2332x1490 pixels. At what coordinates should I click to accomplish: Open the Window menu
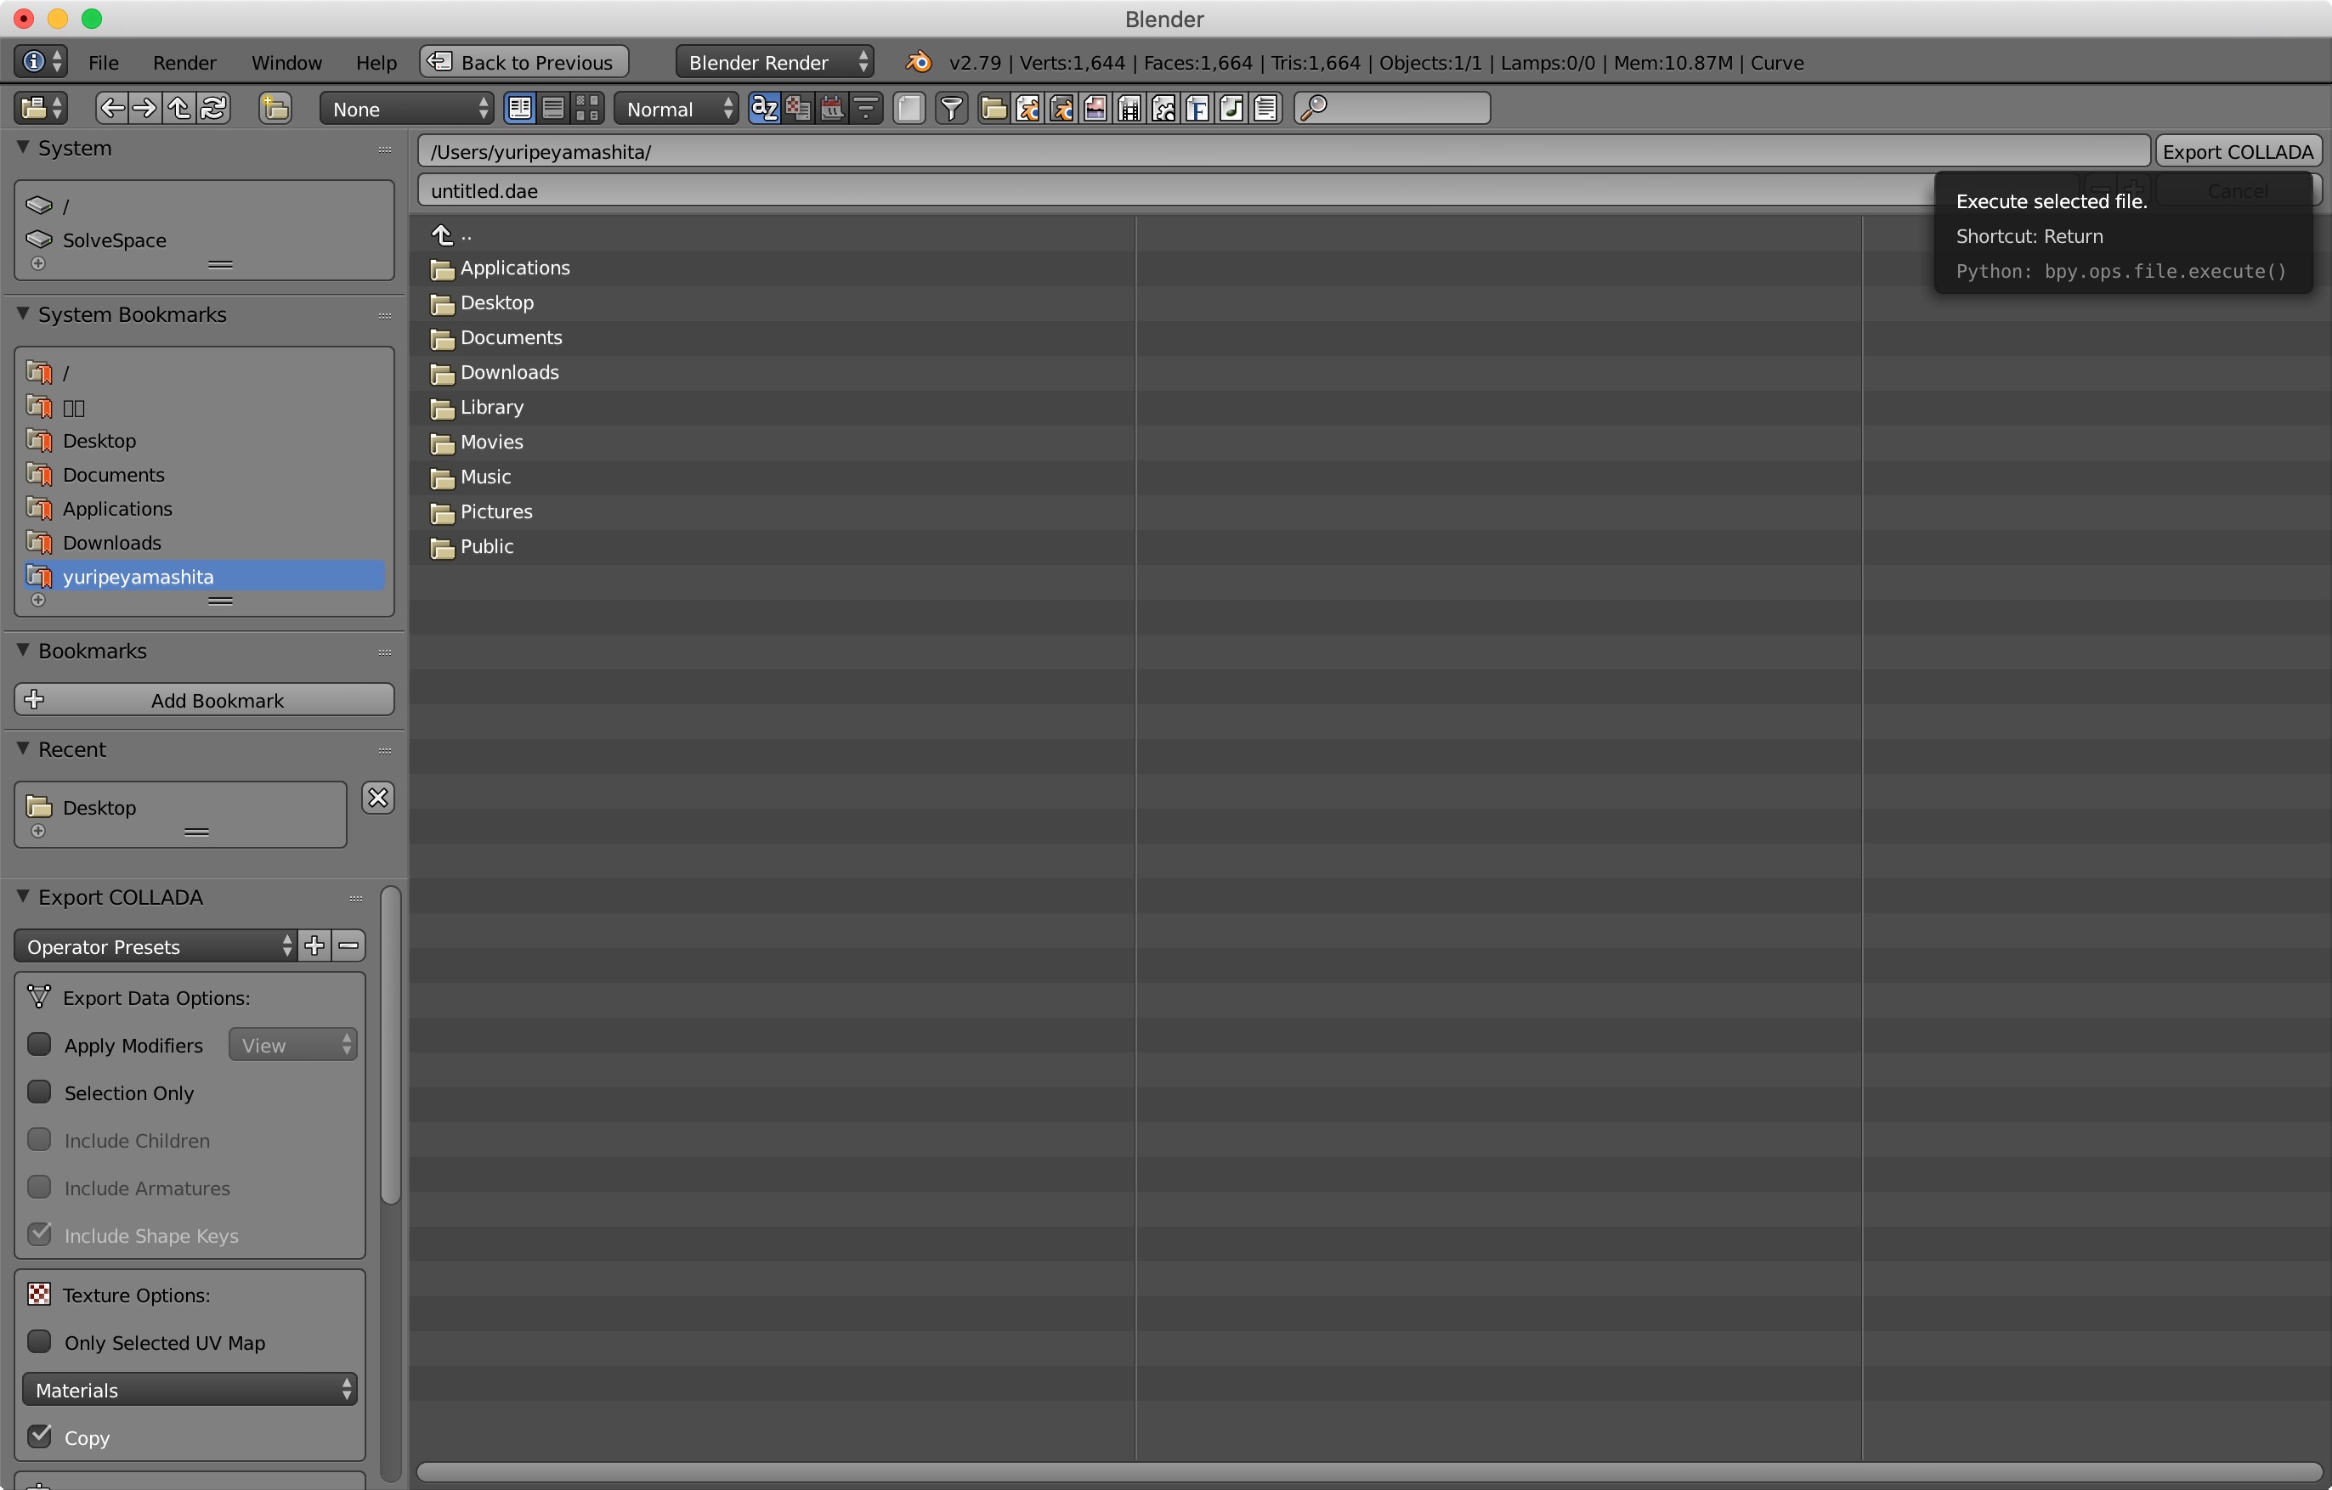click(x=286, y=62)
